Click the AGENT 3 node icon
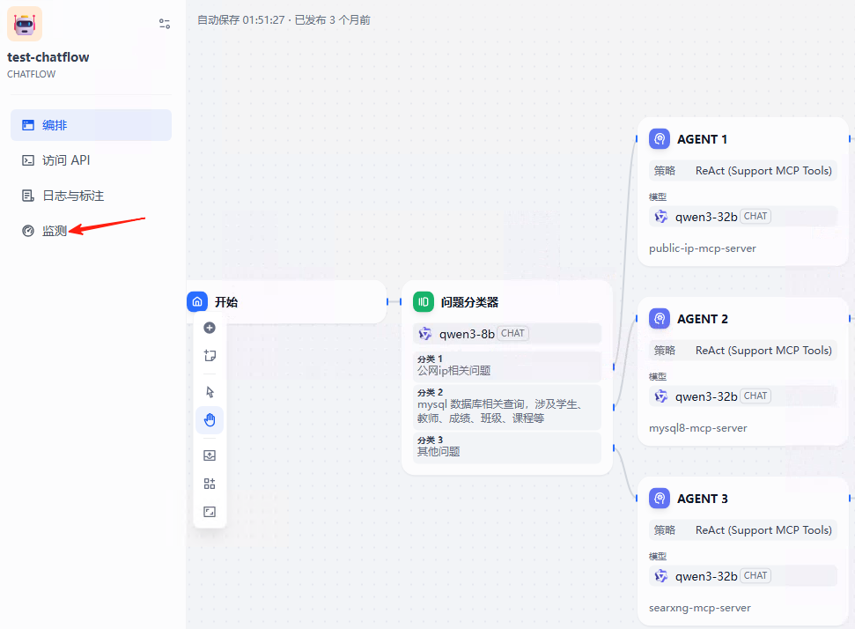 pyautogui.click(x=660, y=498)
